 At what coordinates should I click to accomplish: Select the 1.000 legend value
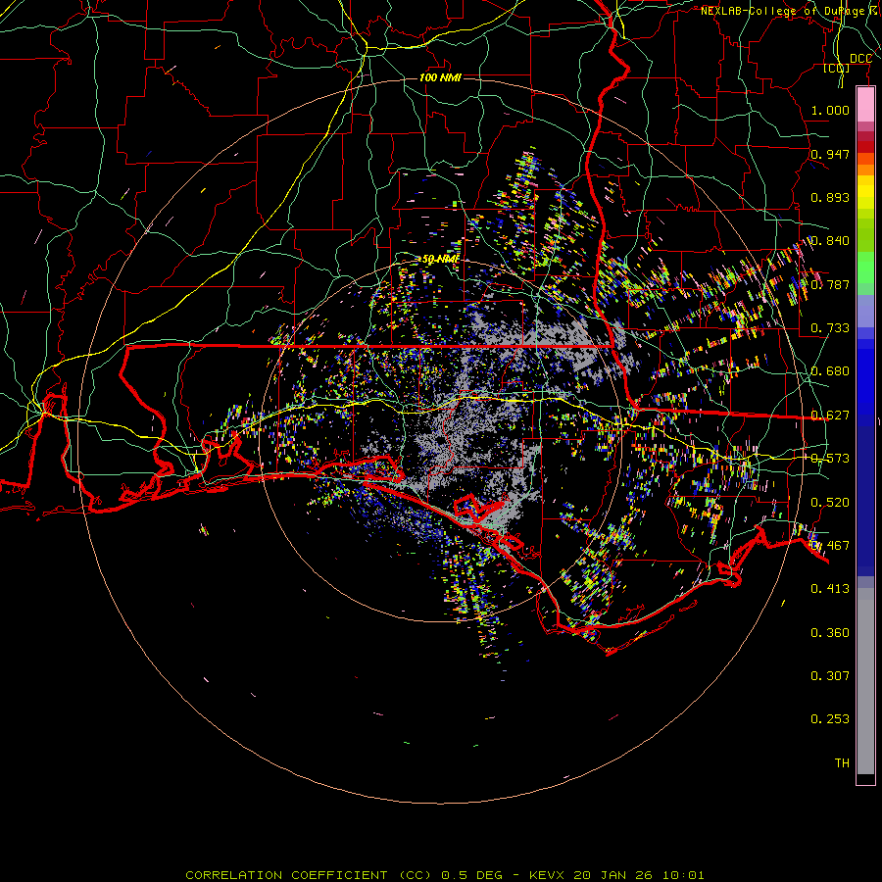coord(830,110)
